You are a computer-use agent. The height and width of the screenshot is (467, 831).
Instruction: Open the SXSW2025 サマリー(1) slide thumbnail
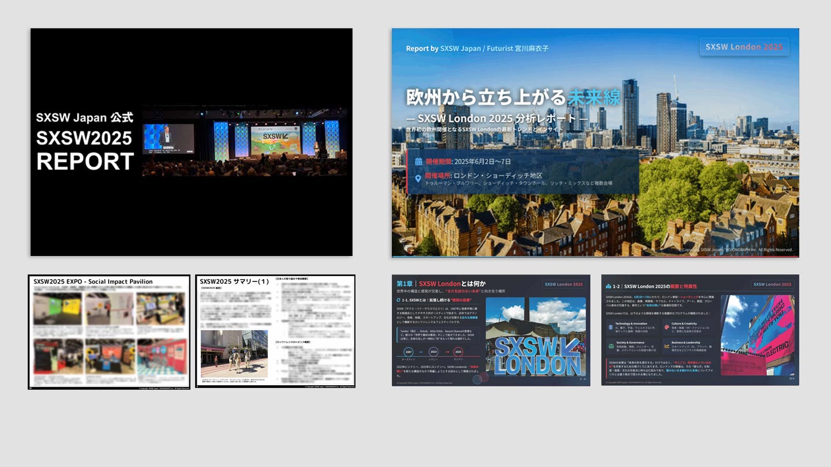pos(275,332)
